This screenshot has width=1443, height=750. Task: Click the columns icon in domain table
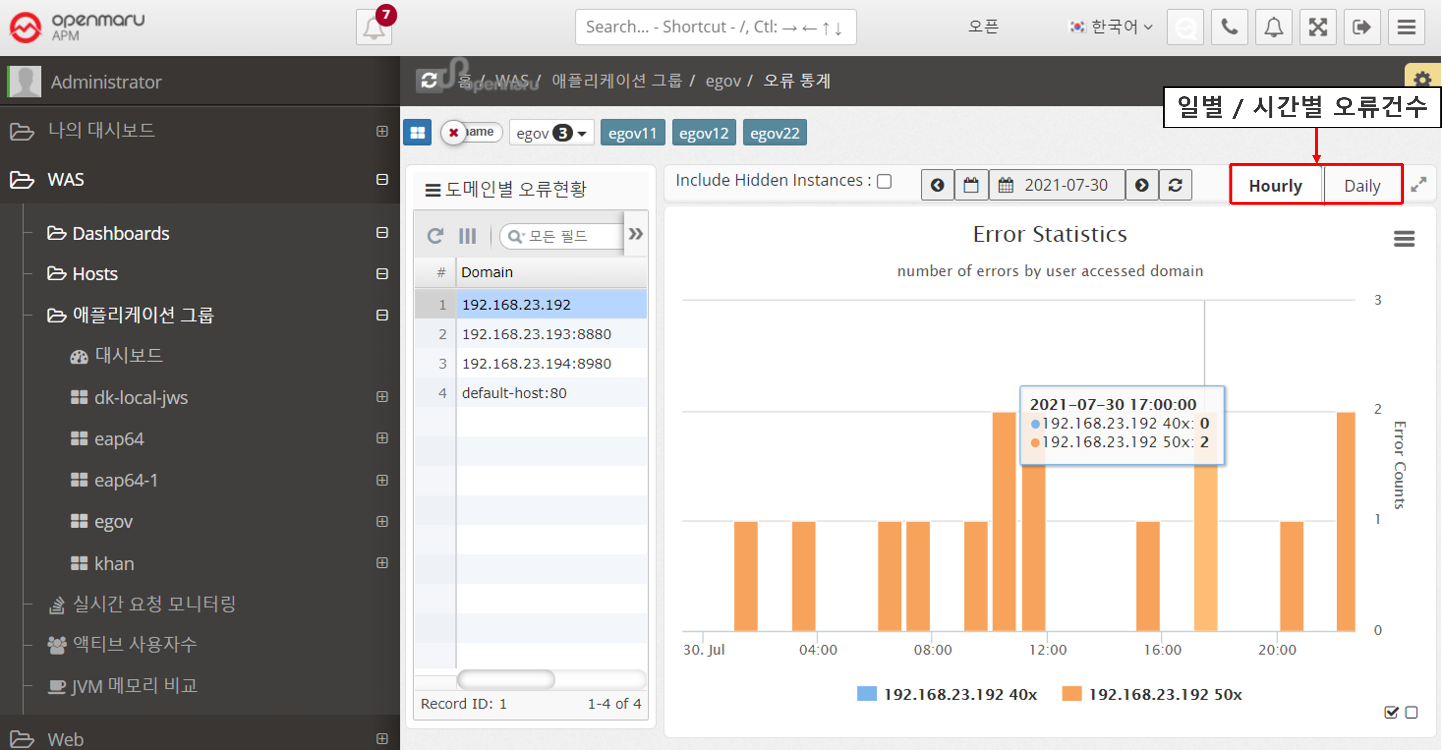click(467, 236)
